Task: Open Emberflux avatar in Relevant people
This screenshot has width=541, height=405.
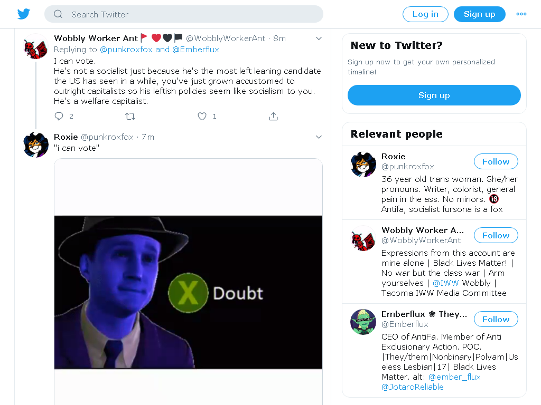Action: tap(363, 322)
